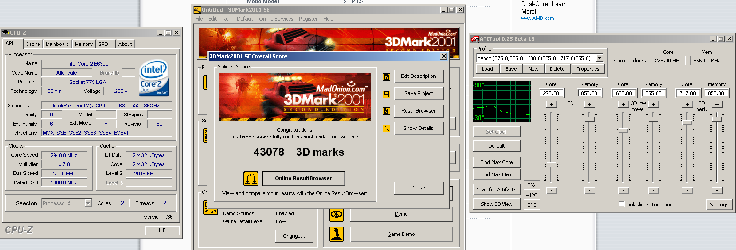Open the Edit menu in 3DMark2001

coord(212,19)
